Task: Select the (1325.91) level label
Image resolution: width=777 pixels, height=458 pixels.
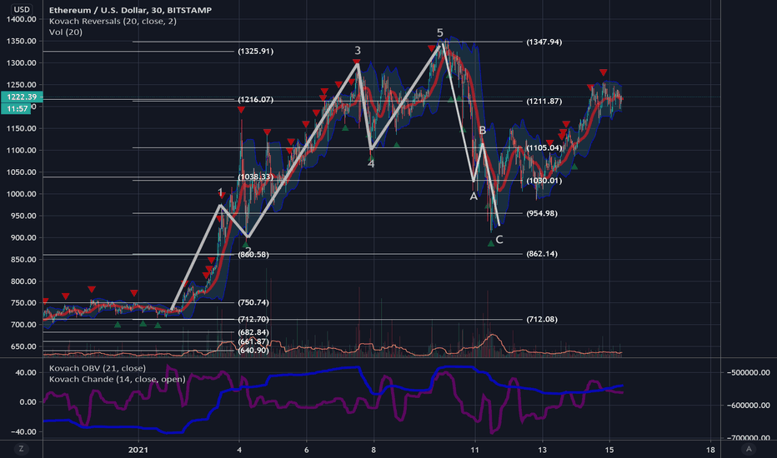Action: [256, 51]
